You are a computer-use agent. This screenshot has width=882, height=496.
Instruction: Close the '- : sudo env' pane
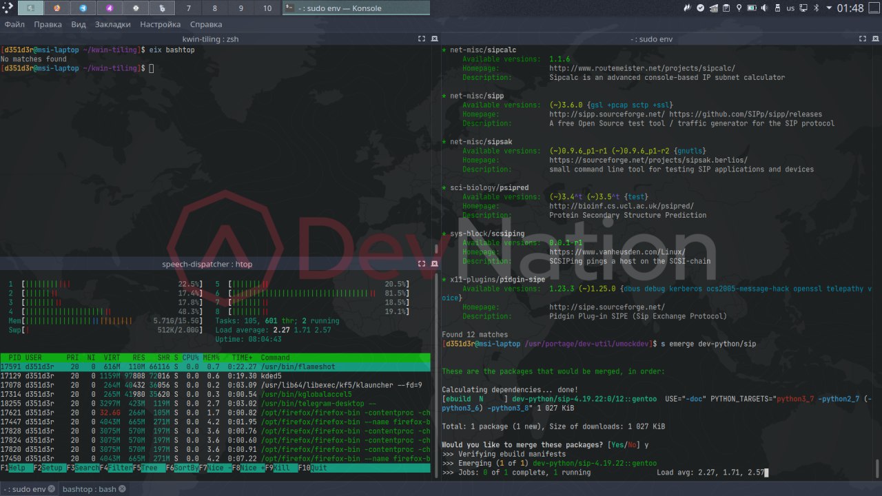(x=874, y=39)
